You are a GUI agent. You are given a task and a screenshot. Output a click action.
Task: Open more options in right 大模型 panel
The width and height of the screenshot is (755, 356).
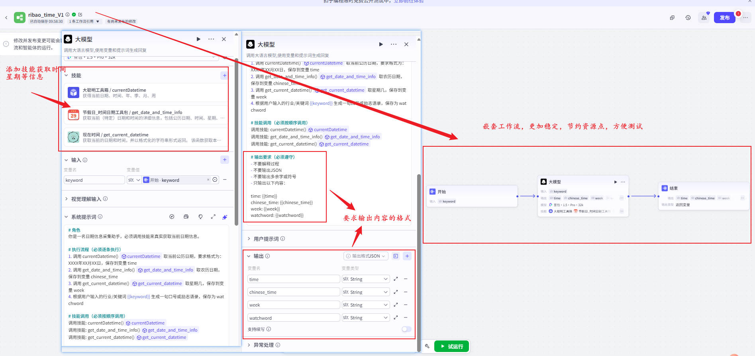point(394,44)
